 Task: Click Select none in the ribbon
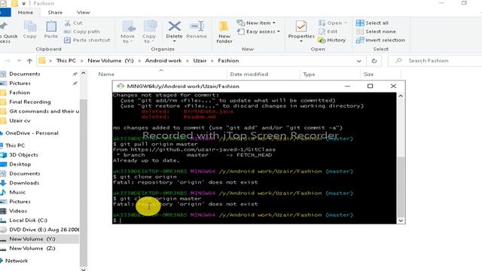point(376,32)
